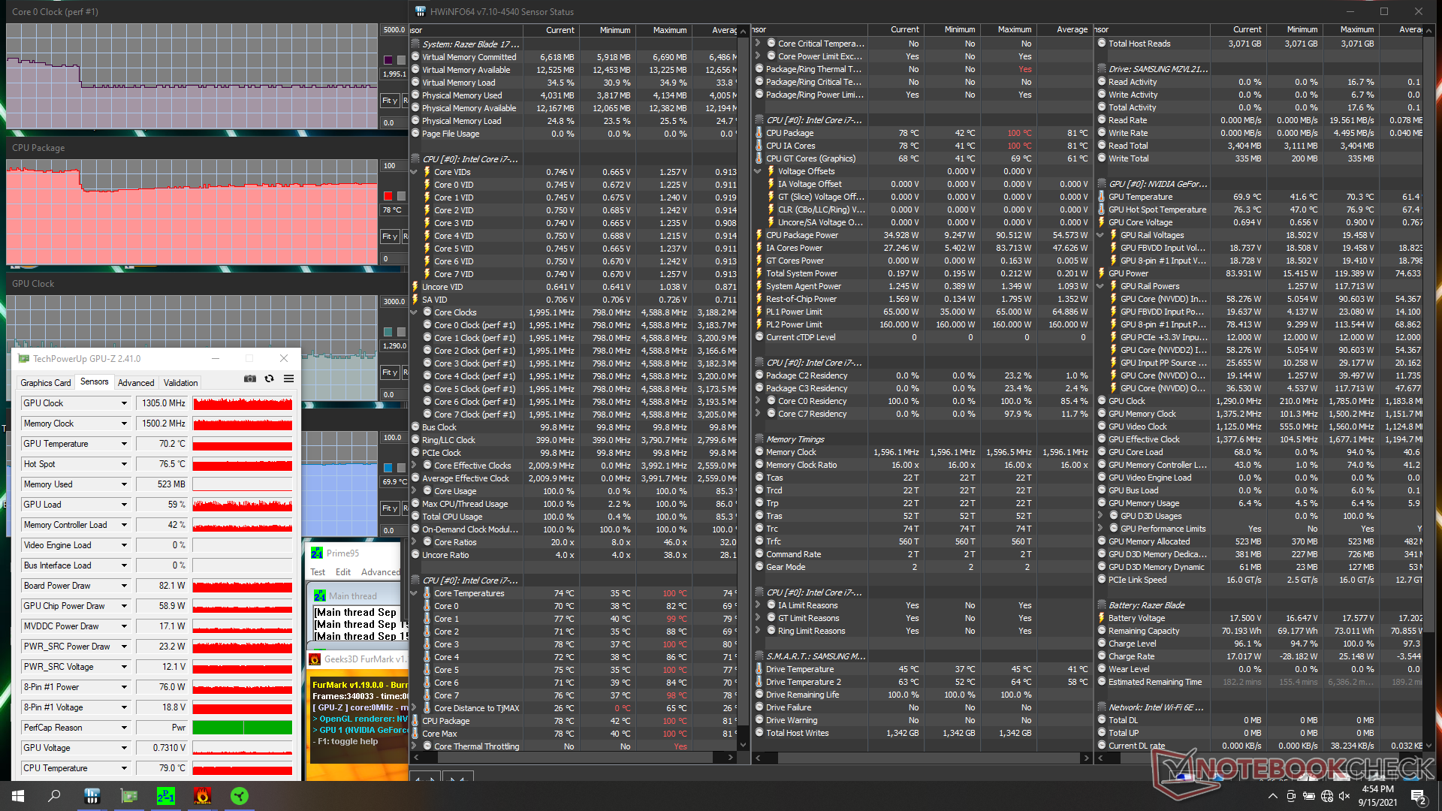Take a GPU-Z screenshot with camera icon

click(250, 379)
